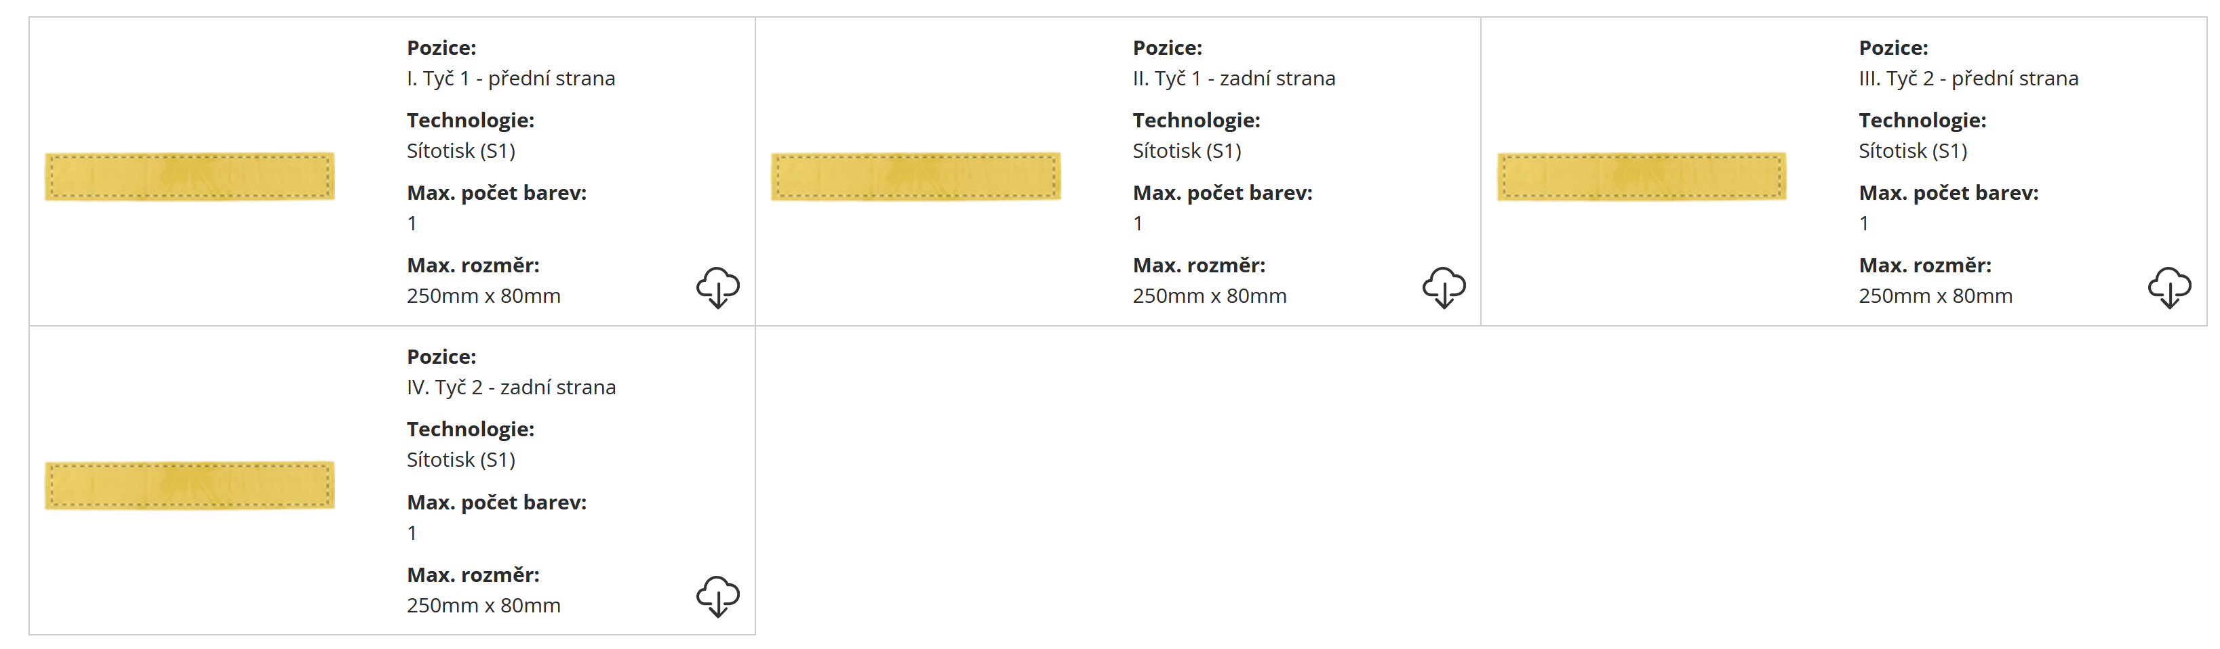Click '250mm x 80mm' in the position II card

point(1209,296)
